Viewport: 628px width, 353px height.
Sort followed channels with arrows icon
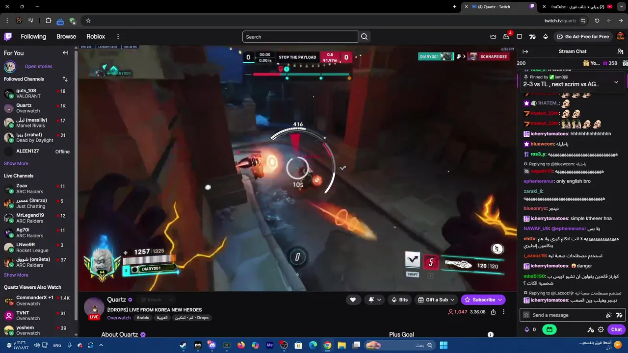(65, 79)
